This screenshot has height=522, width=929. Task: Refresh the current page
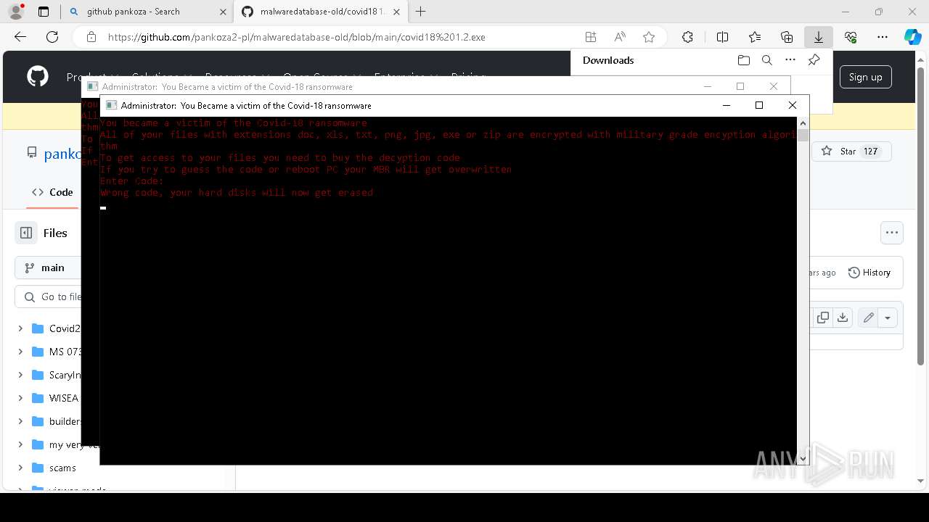pyautogui.click(x=52, y=37)
